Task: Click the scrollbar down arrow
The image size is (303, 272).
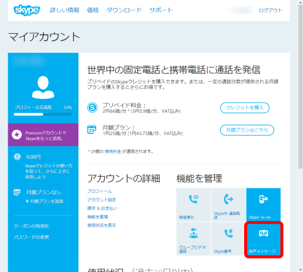Action: [x=301, y=270]
